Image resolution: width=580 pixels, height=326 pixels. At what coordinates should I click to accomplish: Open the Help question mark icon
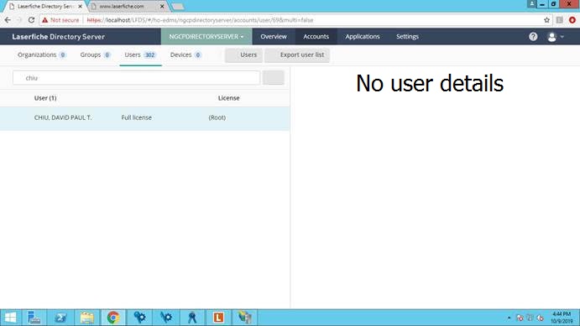pos(533,37)
